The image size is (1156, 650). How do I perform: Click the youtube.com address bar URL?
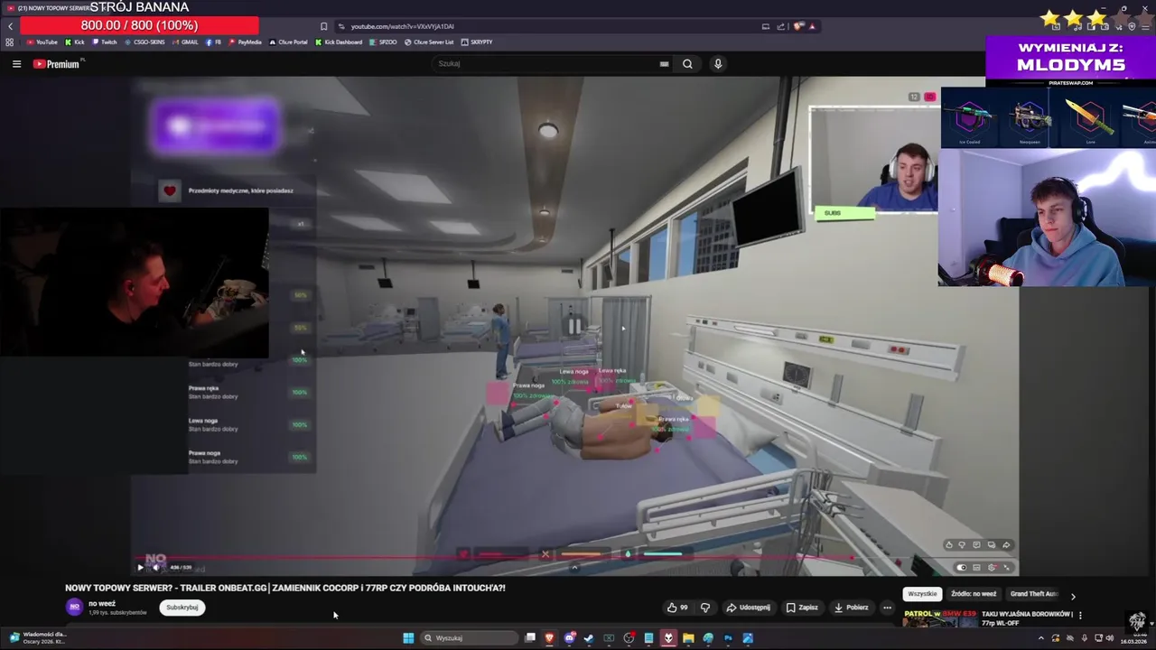pos(403,26)
